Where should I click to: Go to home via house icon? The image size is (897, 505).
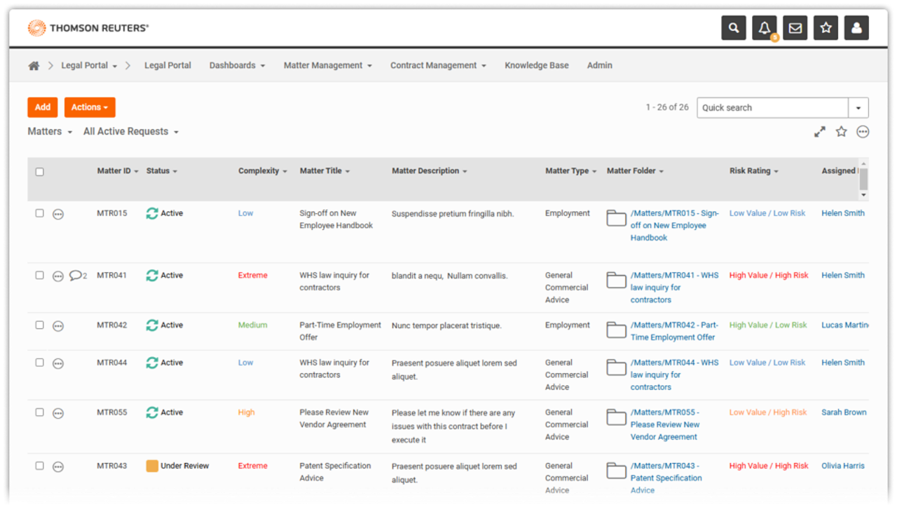34,66
